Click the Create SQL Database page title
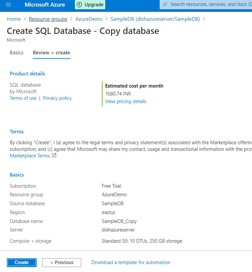 83,31
